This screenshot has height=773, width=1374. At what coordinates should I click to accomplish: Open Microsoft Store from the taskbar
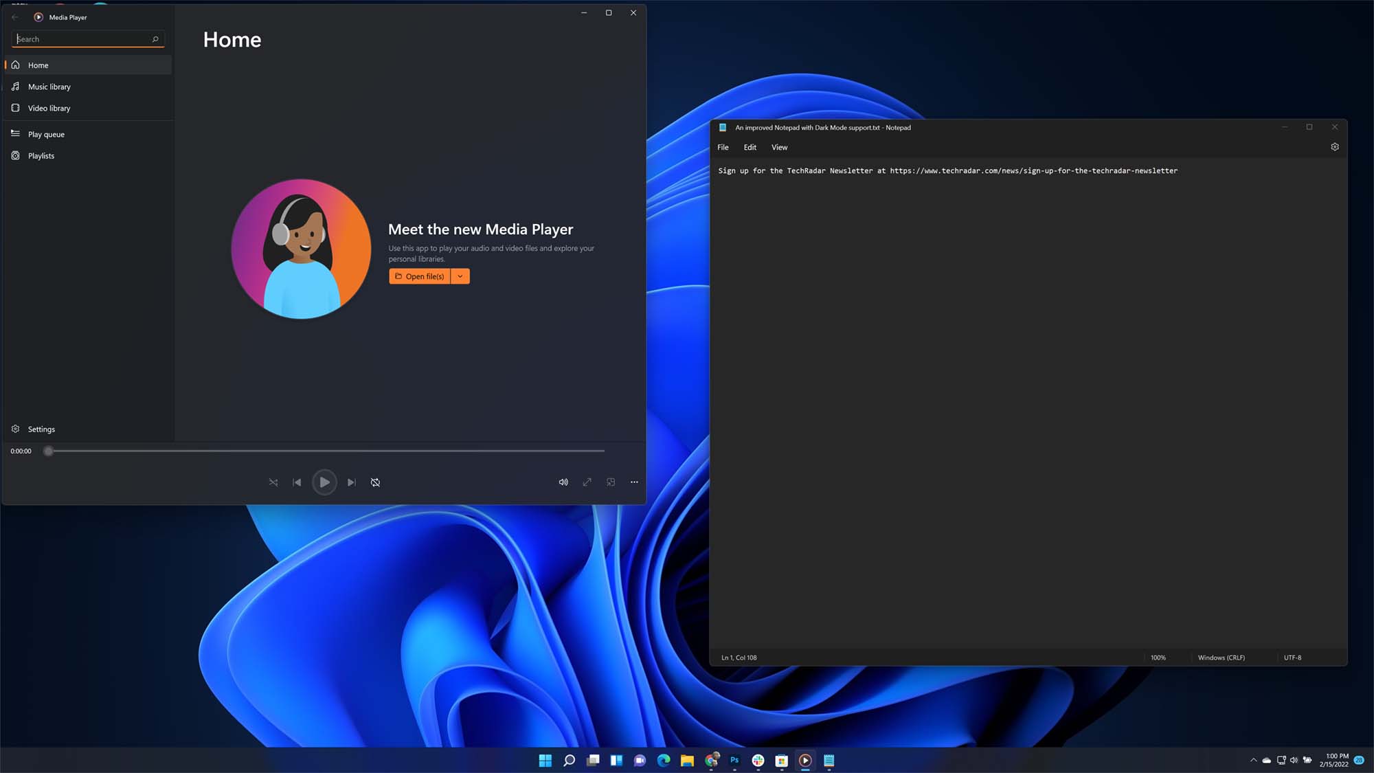click(782, 760)
